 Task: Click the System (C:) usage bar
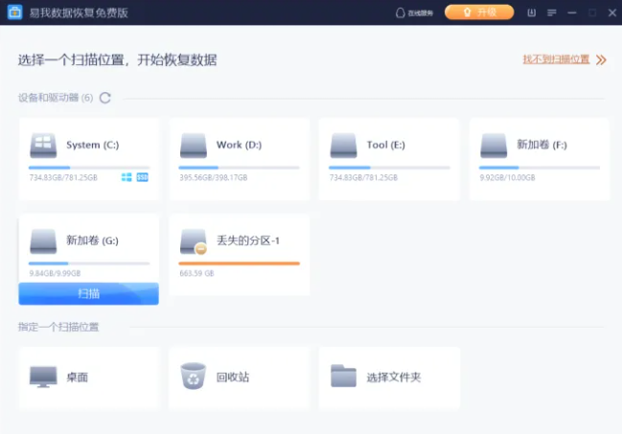(x=88, y=168)
